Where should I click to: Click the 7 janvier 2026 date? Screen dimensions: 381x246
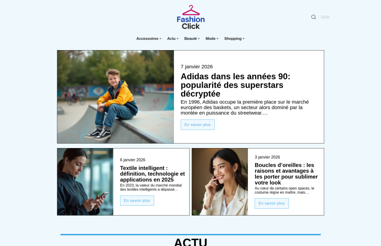[x=197, y=67]
